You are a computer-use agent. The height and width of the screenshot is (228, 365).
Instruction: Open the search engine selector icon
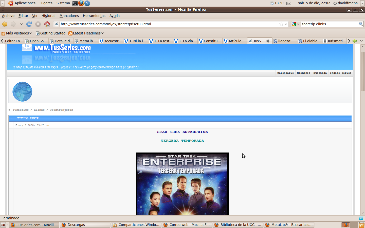(296, 24)
